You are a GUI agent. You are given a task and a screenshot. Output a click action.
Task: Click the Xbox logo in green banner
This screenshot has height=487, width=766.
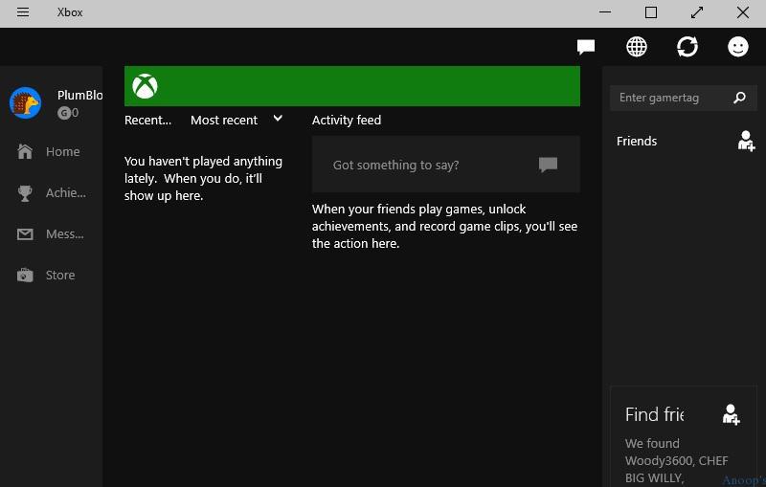pos(146,86)
